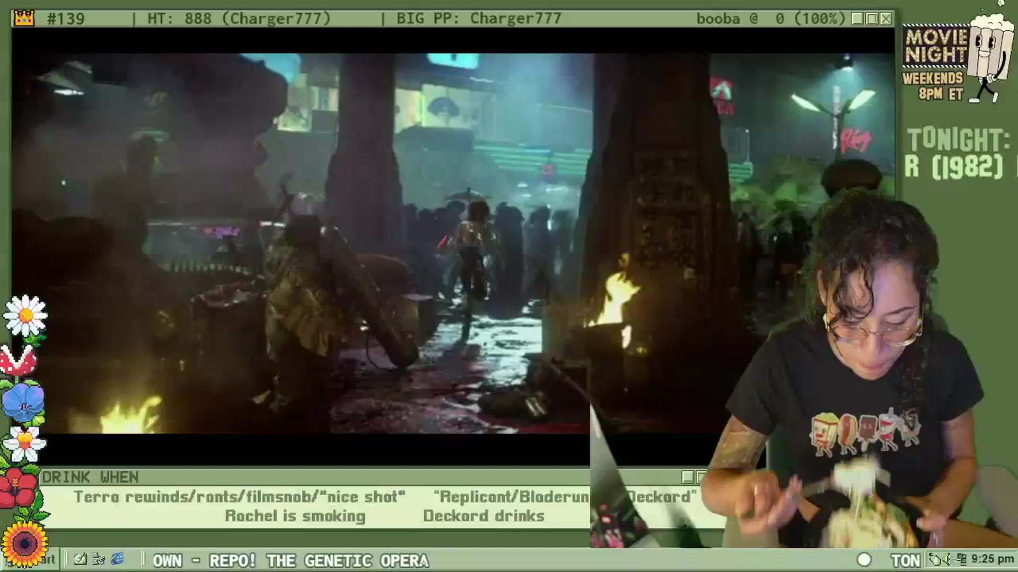Open the notepad quick-launch icon in taskbar

click(81, 559)
